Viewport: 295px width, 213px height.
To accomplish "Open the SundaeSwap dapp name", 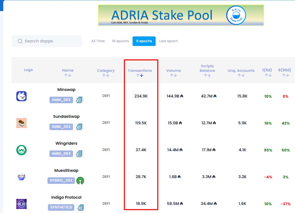I will pyautogui.click(x=67, y=117).
